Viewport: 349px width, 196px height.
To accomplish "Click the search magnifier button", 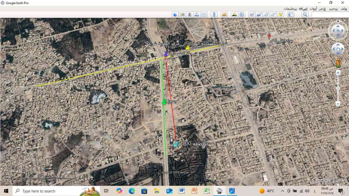I will [305, 15].
